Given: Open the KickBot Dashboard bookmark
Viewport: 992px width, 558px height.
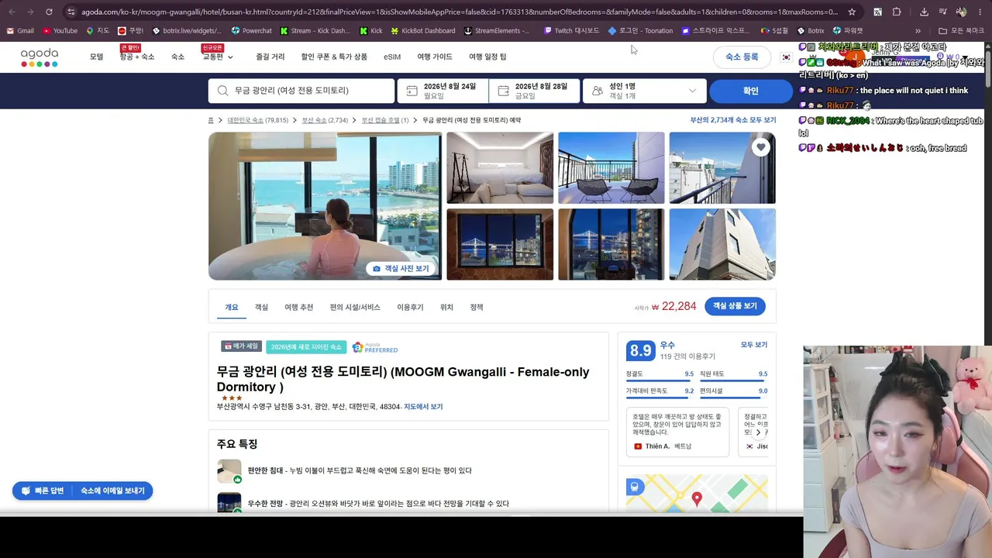Looking at the screenshot, I should coord(422,31).
